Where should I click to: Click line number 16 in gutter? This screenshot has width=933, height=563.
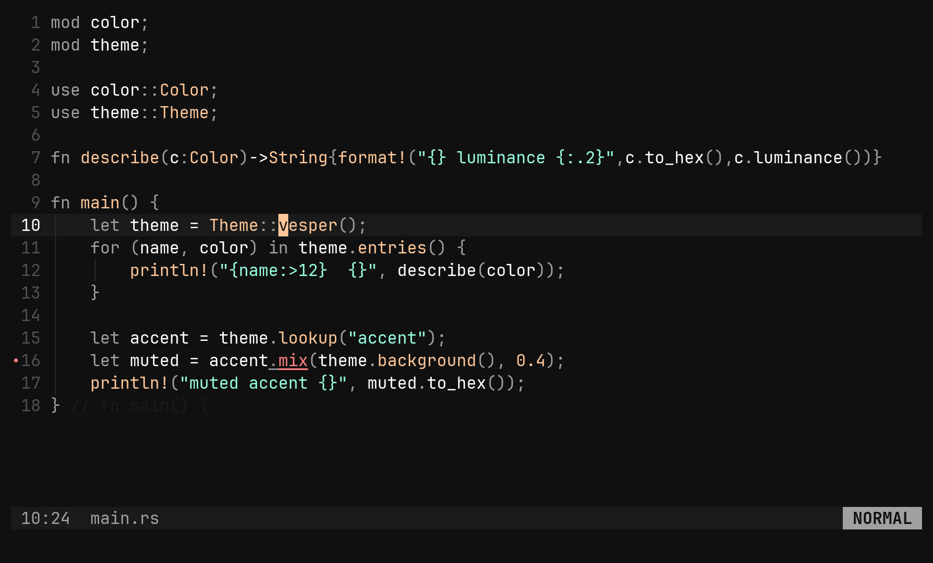31,361
